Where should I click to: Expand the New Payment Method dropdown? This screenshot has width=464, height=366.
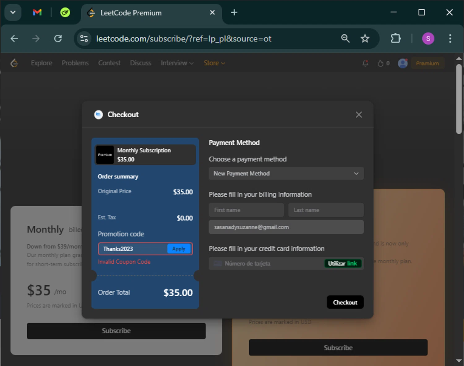point(286,173)
